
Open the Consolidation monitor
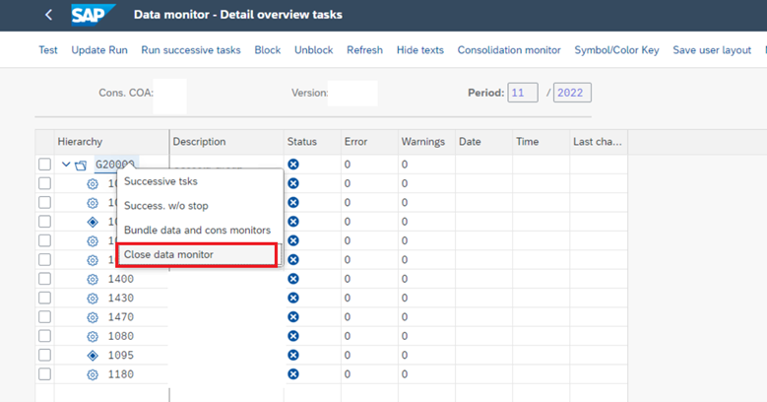pyautogui.click(x=509, y=50)
